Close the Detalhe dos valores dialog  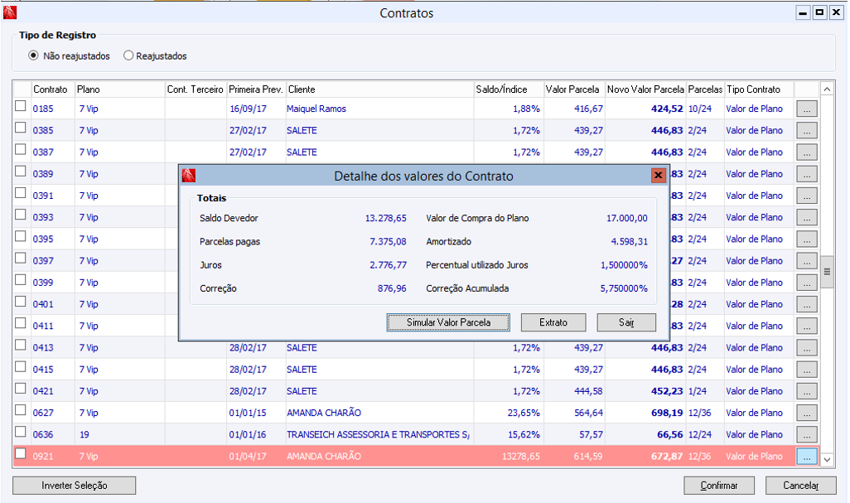[658, 176]
